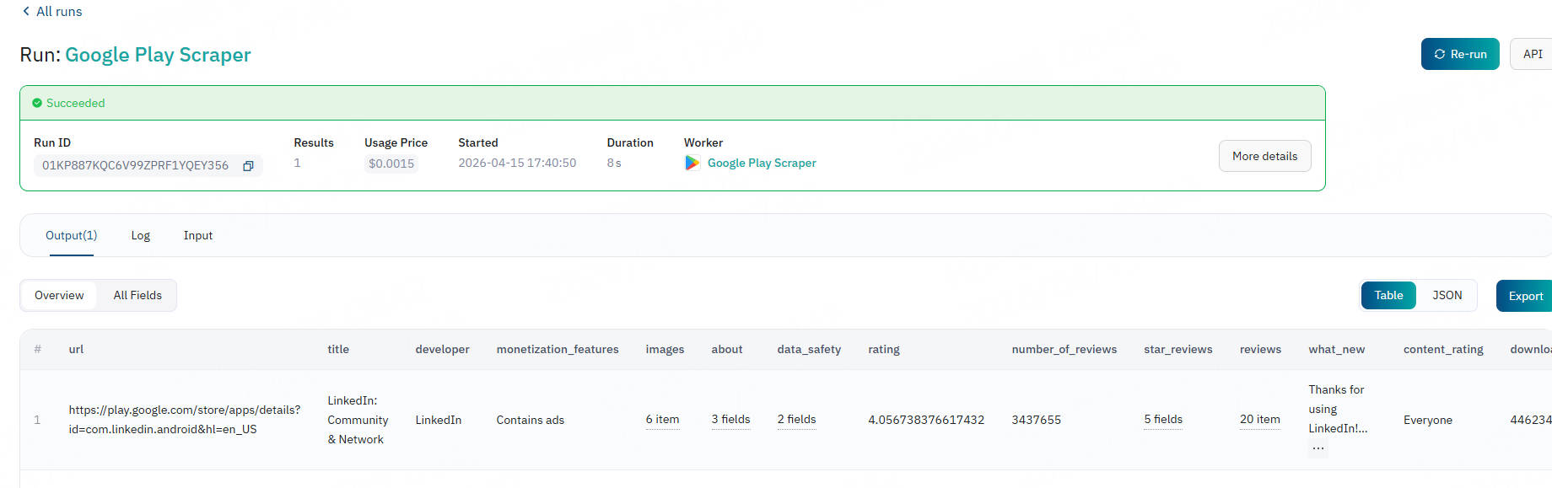Expand truncated what_new text with ellipsis
The image size is (1552, 488).
click(1318, 448)
